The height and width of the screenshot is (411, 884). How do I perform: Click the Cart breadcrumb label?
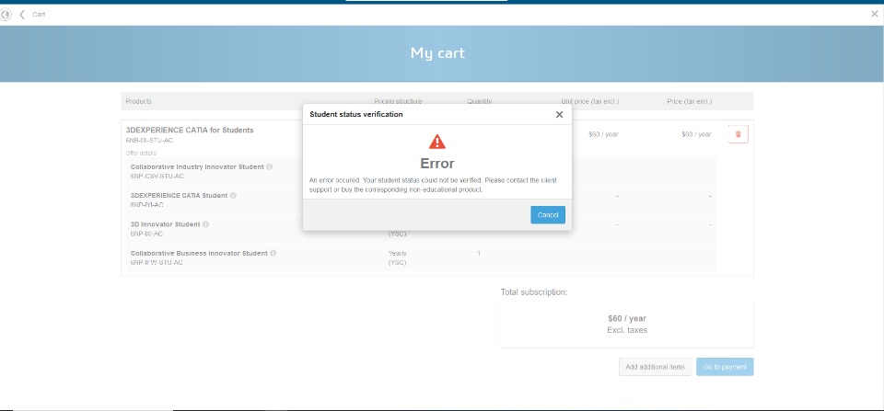[39, 15]
